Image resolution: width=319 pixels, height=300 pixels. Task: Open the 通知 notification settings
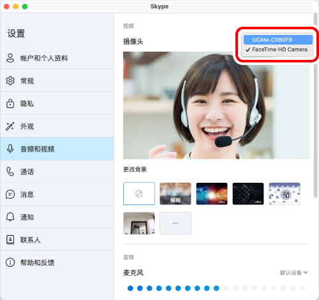[57, 217]
